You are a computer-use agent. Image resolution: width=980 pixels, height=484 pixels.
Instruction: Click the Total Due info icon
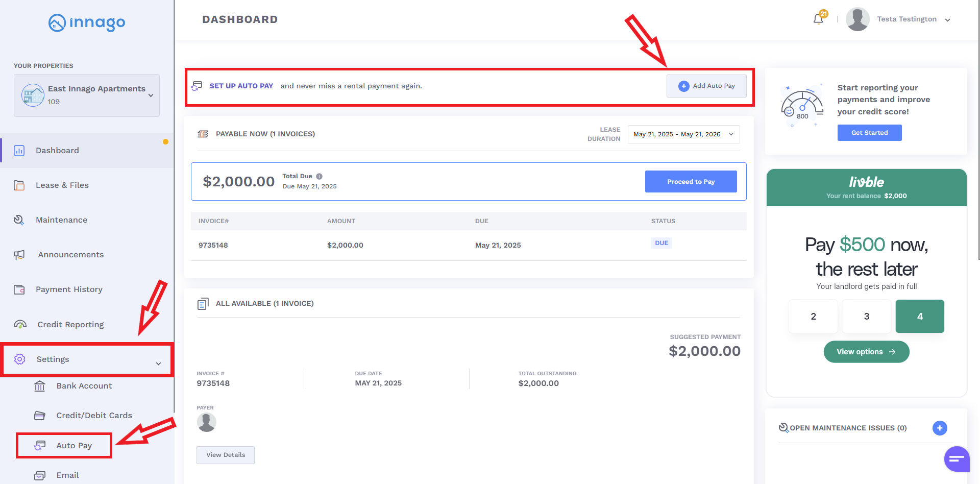tap(319, 177)
